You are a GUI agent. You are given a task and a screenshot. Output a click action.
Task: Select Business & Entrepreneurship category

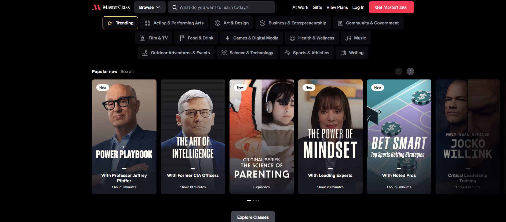click(293, 23)
